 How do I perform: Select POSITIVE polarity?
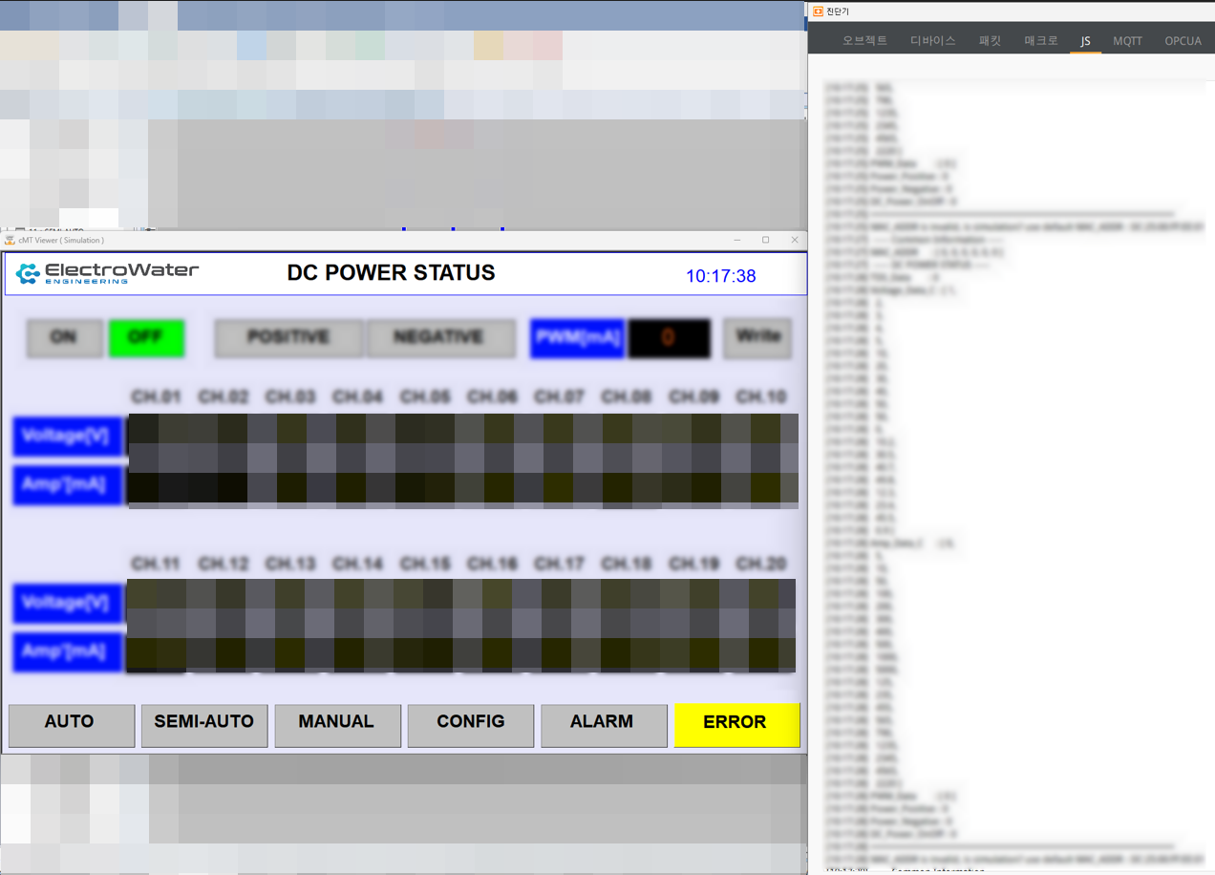click(x=288, y=337)
